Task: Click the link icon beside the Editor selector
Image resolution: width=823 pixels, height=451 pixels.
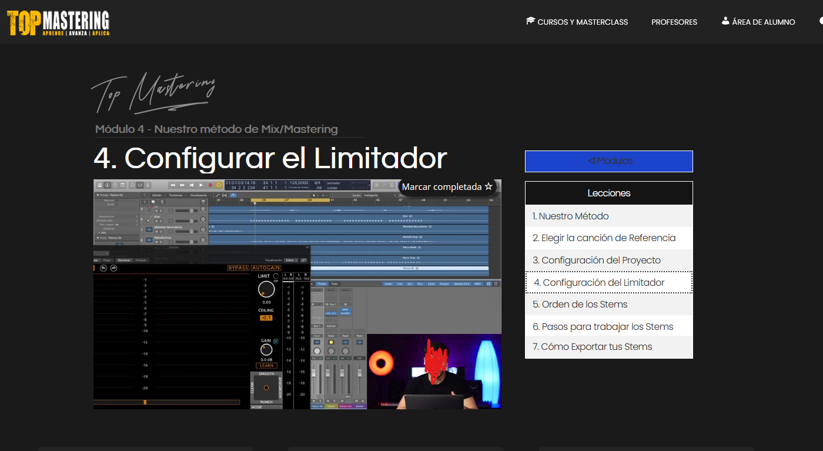Action: click(304, 260)
